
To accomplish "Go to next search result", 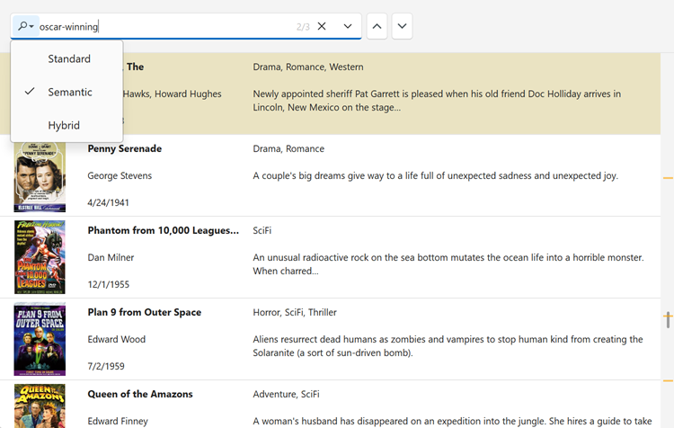I will (x=402, y=26).
